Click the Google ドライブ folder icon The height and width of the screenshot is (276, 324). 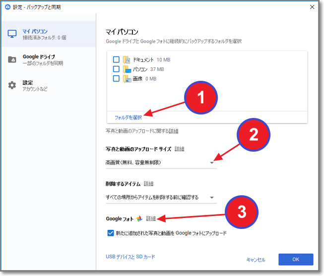coord(12,60)
